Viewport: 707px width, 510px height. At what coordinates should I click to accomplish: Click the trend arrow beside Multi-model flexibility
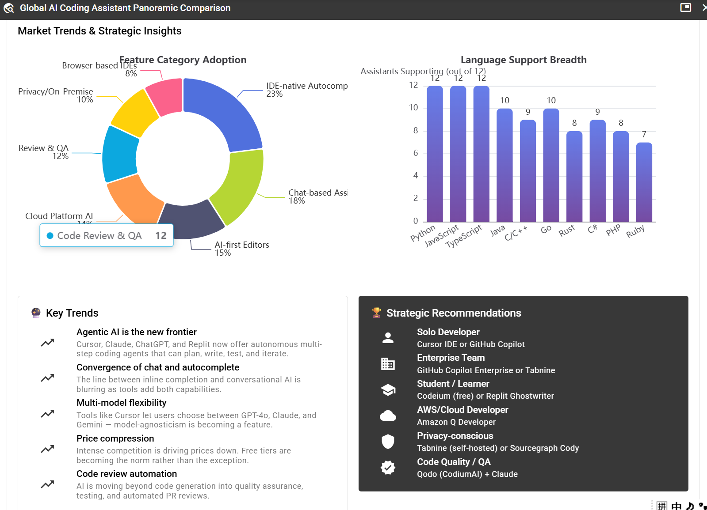[47, 414]
